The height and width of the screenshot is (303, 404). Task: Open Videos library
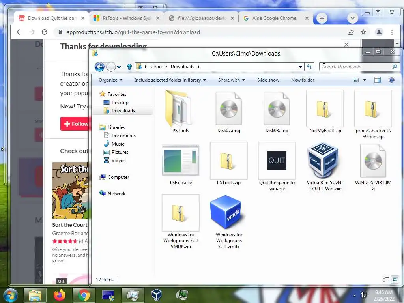point(118,161)
